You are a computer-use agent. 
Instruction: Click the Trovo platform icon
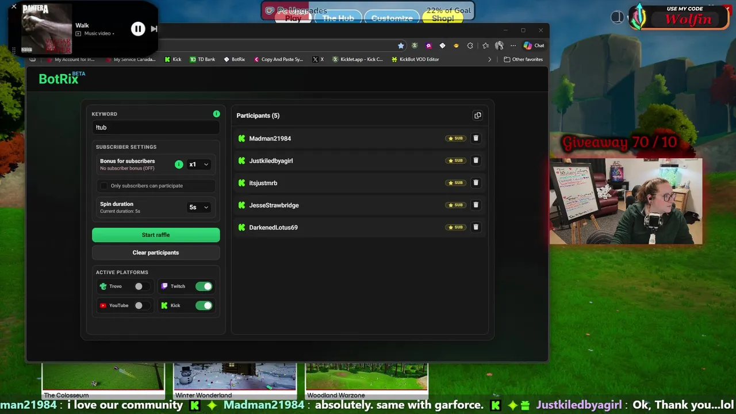tap(103, 286)
